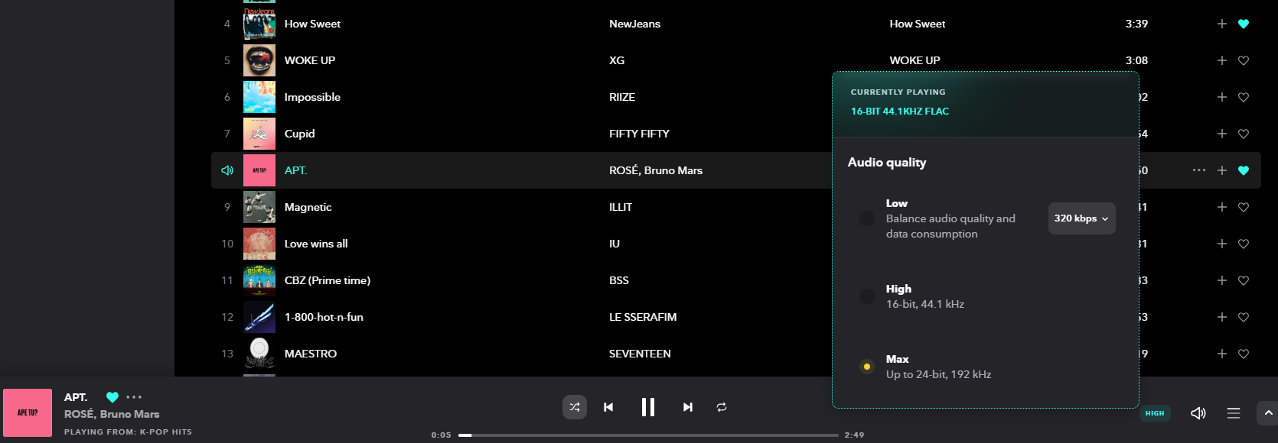
Task: Expand the now playing view chevron
Action: 1267,413
